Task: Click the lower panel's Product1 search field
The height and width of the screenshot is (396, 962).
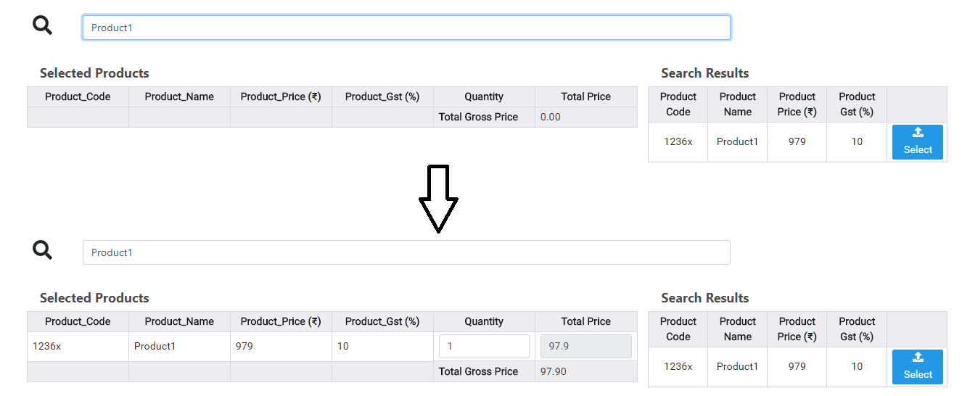Action: pos(406,252)
